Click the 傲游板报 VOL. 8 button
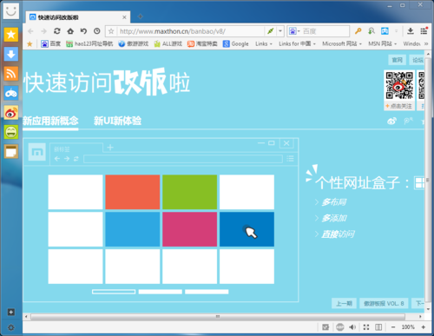434x336 pixels. pyautogui.click(x=384, y=303)
